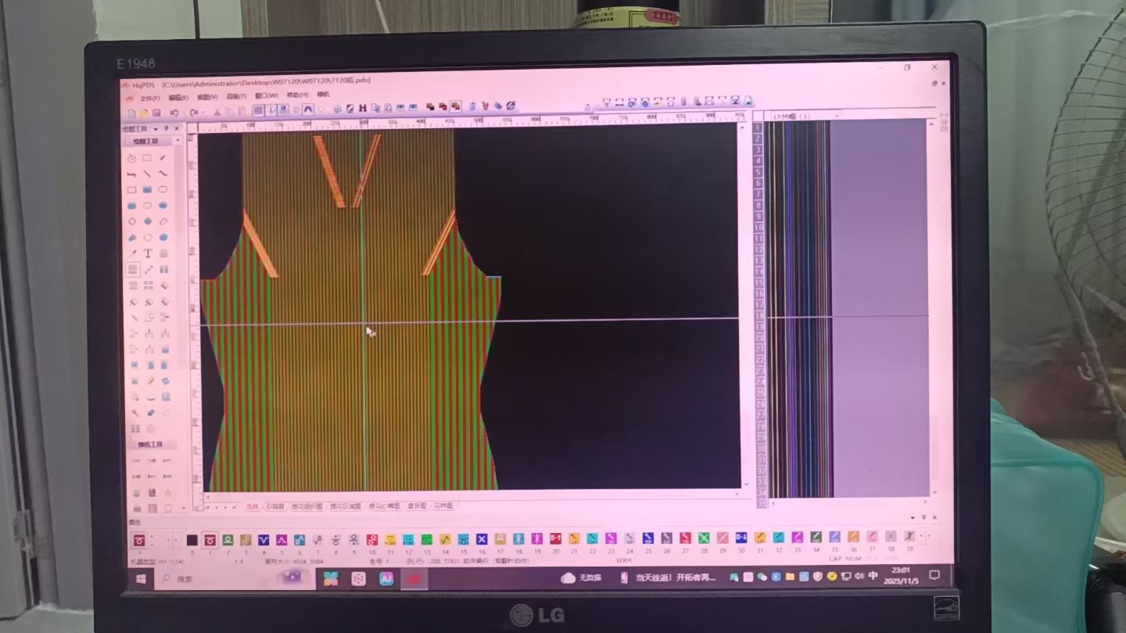
Task: Switch to the first bottom sheet tab
Action: (252, 506)
